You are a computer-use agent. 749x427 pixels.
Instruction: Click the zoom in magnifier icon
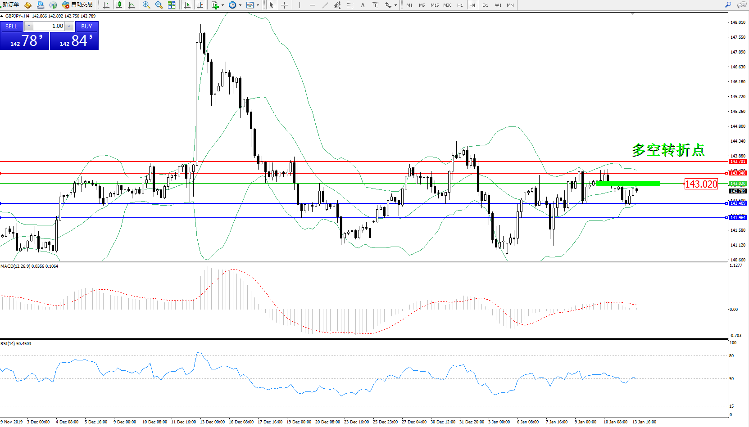point(146,5)
